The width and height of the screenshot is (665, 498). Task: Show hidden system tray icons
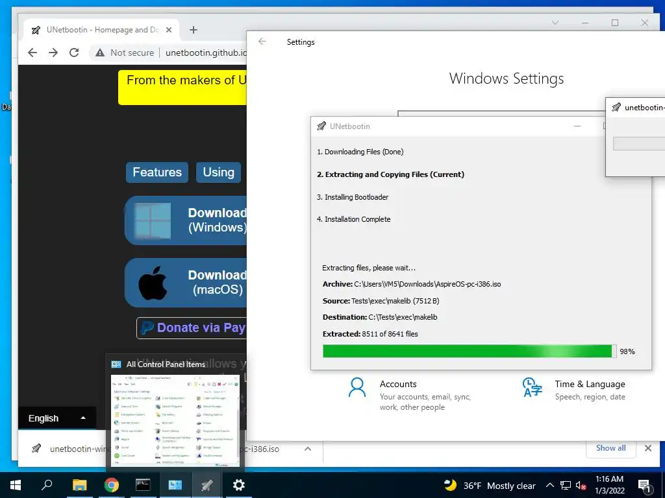(549, 486)
